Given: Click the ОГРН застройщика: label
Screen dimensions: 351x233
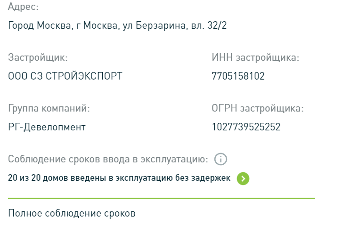Looking at the screenshot, I should pos(258,108).
